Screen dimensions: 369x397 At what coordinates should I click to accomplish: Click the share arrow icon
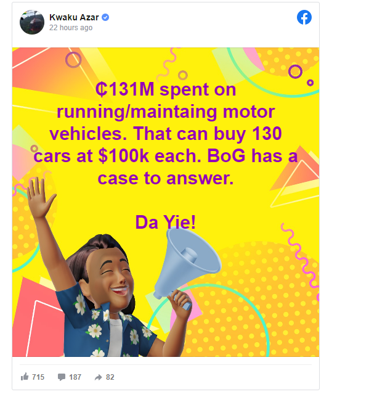[x=98, y=377]
